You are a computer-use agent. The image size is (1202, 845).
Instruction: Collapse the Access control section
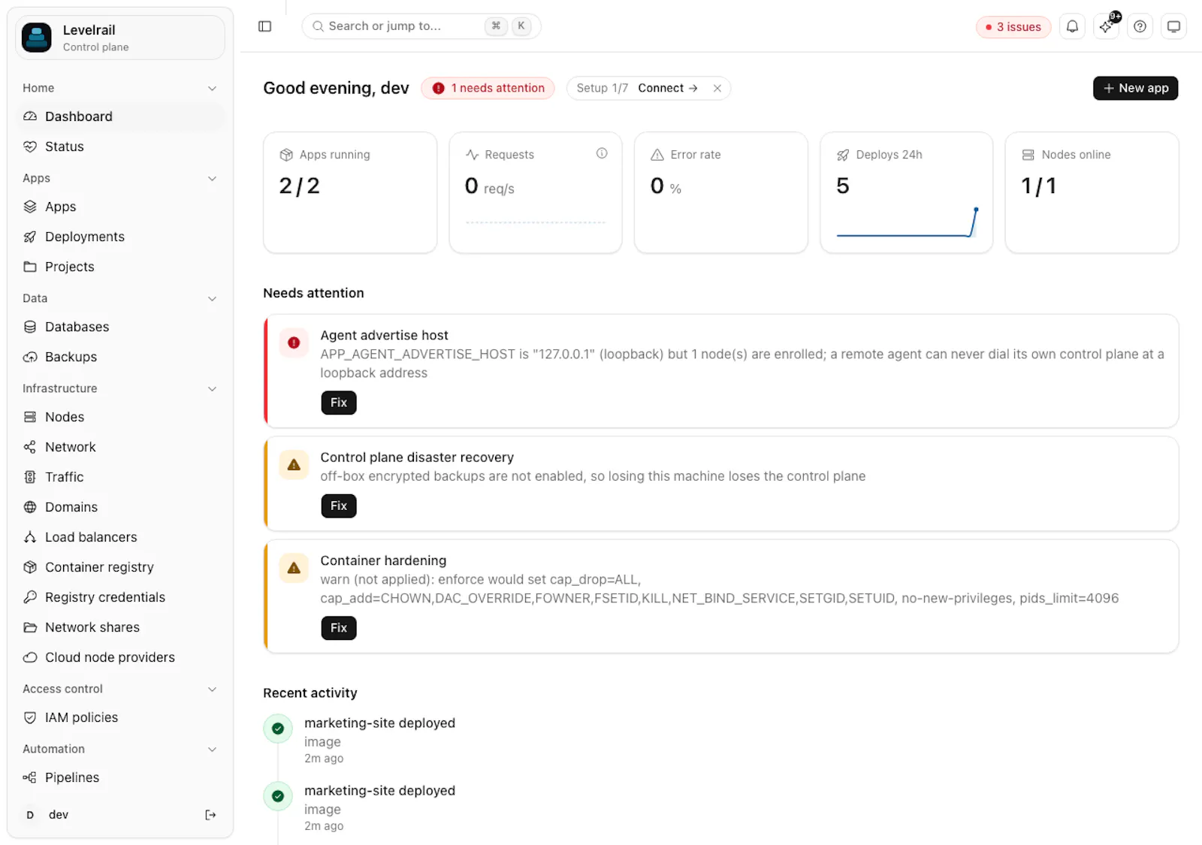212,689
